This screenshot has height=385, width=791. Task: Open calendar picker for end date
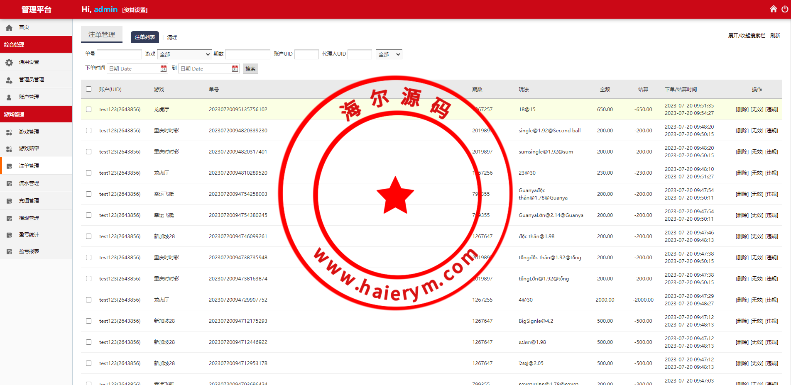point(235,68)
